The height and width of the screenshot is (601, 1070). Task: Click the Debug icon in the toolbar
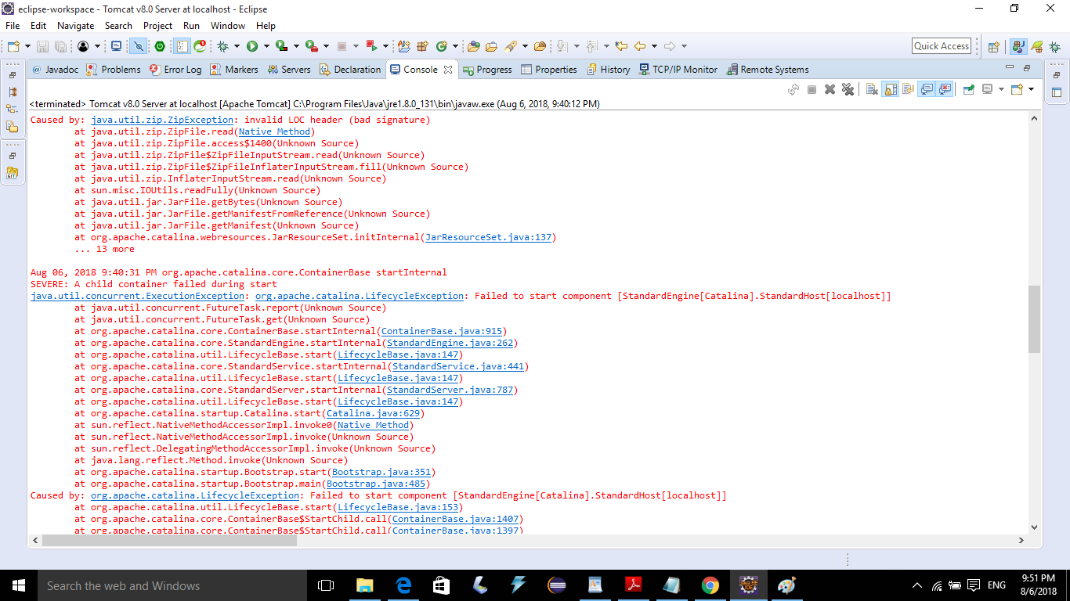pos(222,45)
